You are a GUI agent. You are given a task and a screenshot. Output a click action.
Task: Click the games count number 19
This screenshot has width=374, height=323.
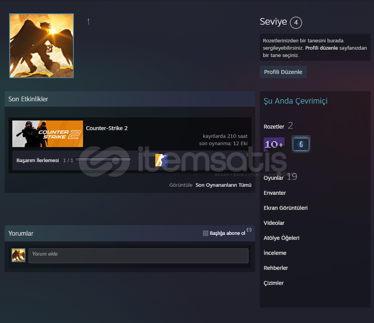point(292,177)
